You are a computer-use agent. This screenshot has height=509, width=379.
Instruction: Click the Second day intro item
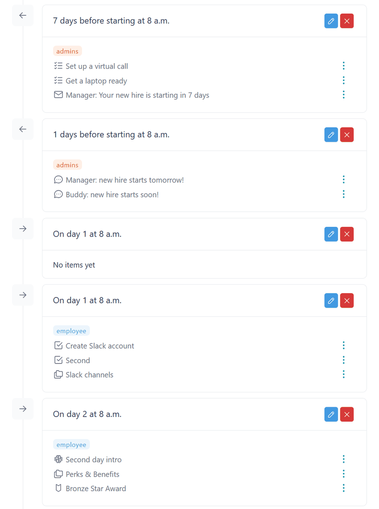pos(93,460)
